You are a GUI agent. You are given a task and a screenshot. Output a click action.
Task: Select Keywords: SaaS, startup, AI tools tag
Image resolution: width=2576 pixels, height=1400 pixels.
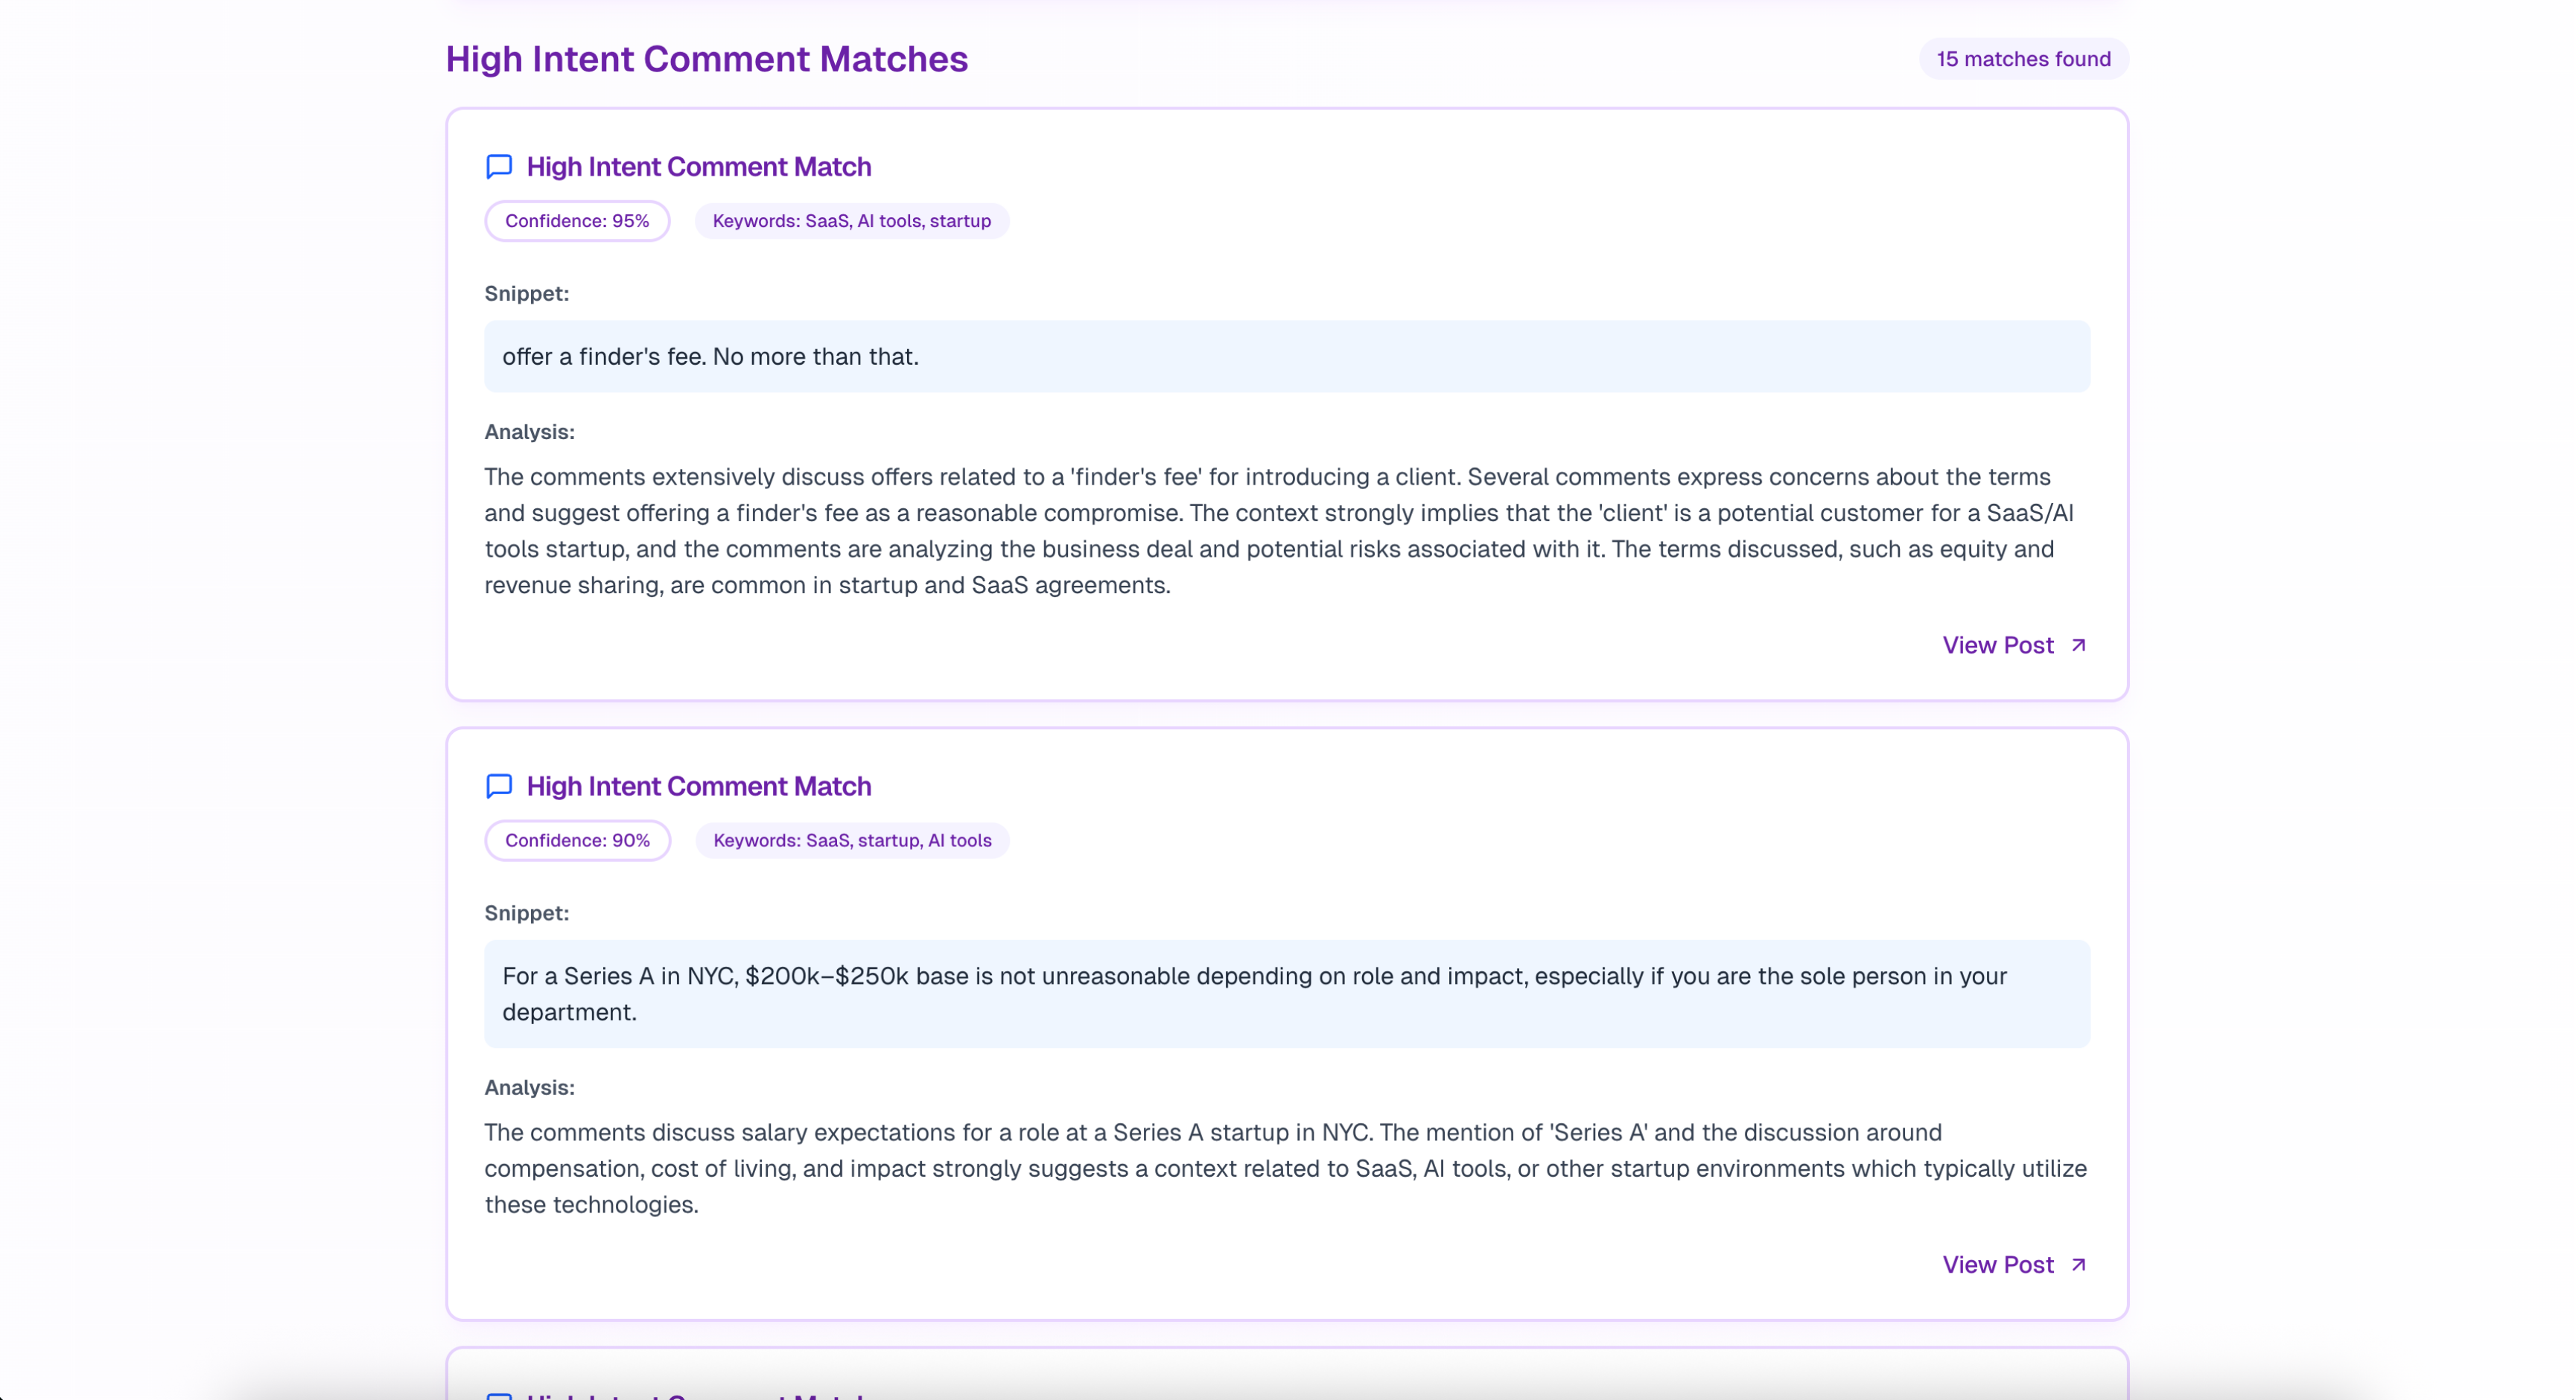(852, 840)
